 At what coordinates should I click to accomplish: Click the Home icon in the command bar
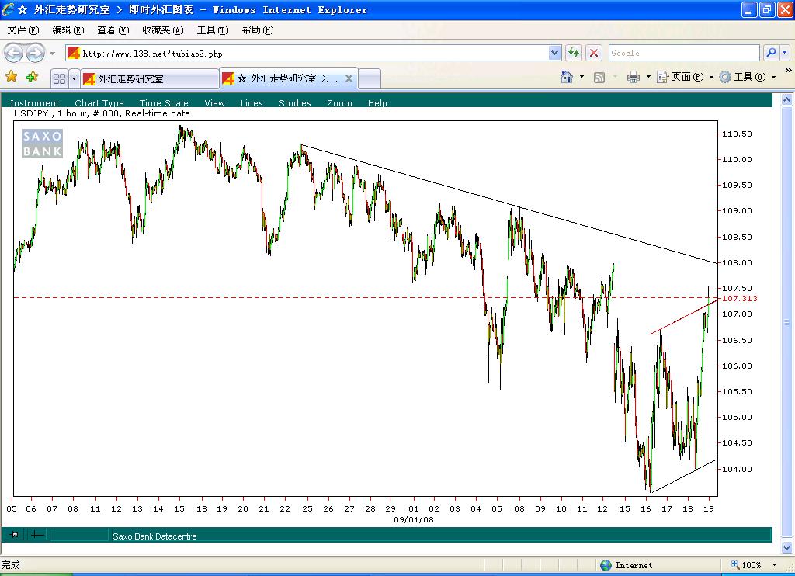(x=567, y=77)
